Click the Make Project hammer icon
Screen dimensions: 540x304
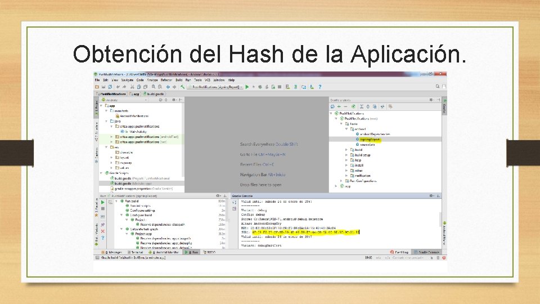pos(182,87)
